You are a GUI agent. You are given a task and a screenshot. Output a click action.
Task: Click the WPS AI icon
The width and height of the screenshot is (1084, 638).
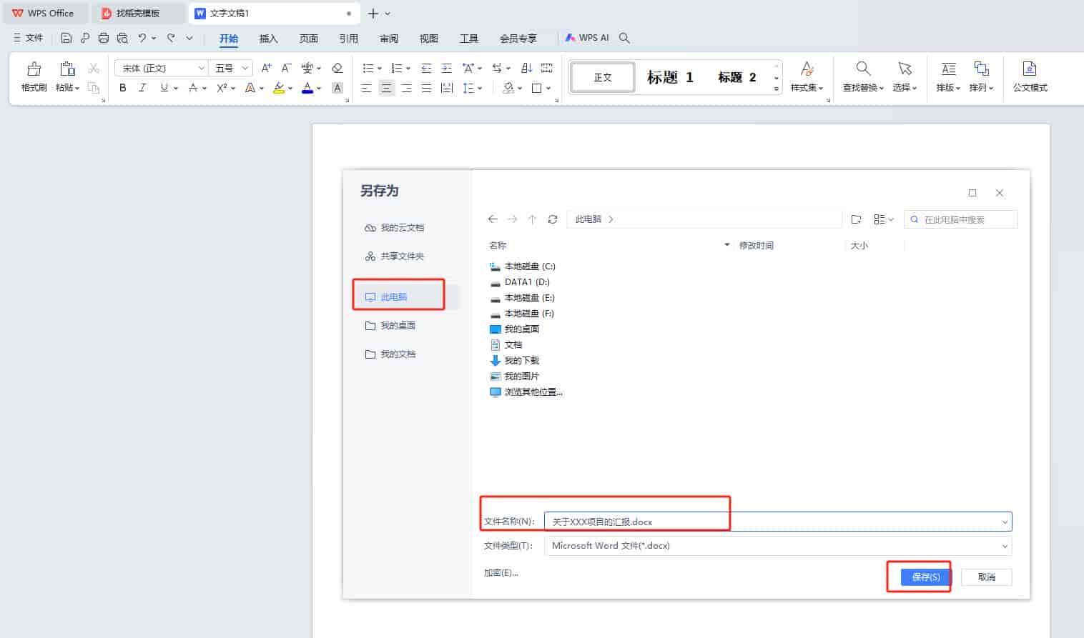click(x=570, y=38)
